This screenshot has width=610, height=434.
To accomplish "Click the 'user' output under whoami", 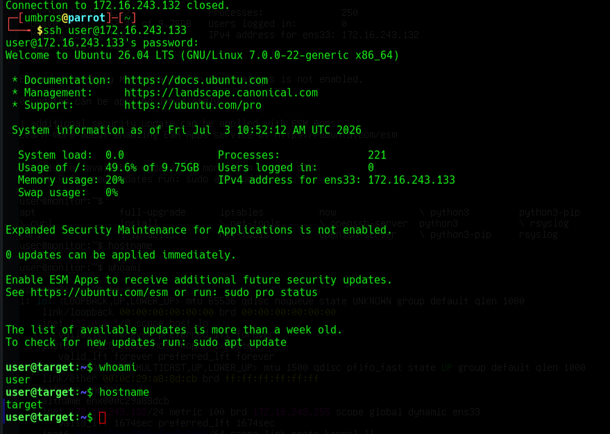I will pos(18,380).
